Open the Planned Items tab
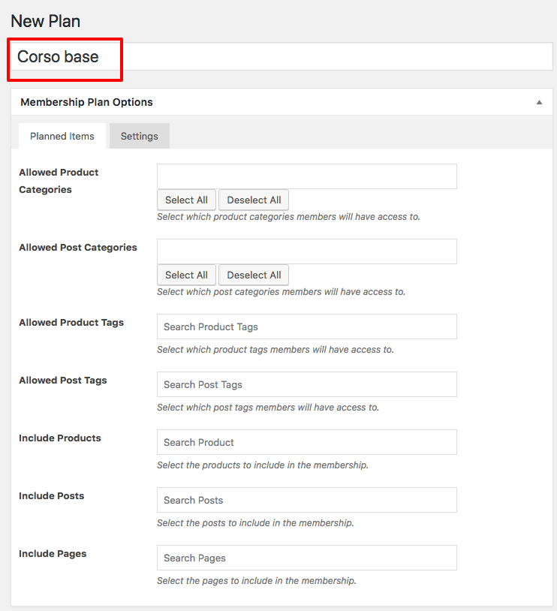The image size is (557, 611). (x=62, y=136)
